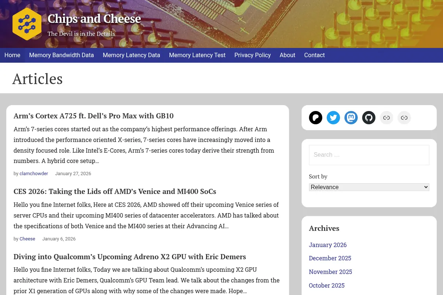Viewport: 443px width, 295px height.
Task: Open the December 2025 archive link
Action: click(x=330, y=258)
